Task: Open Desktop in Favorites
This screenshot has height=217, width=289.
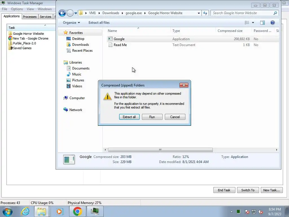Action: [x=78, y=38]
